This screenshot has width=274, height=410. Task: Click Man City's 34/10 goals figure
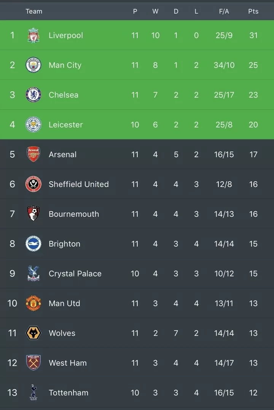[224, 65]
